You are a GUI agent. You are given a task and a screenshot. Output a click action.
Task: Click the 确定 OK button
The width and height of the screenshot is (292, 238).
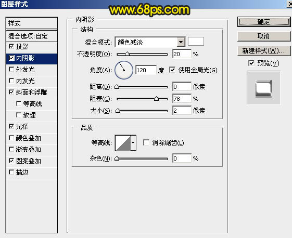click(264, 22)
